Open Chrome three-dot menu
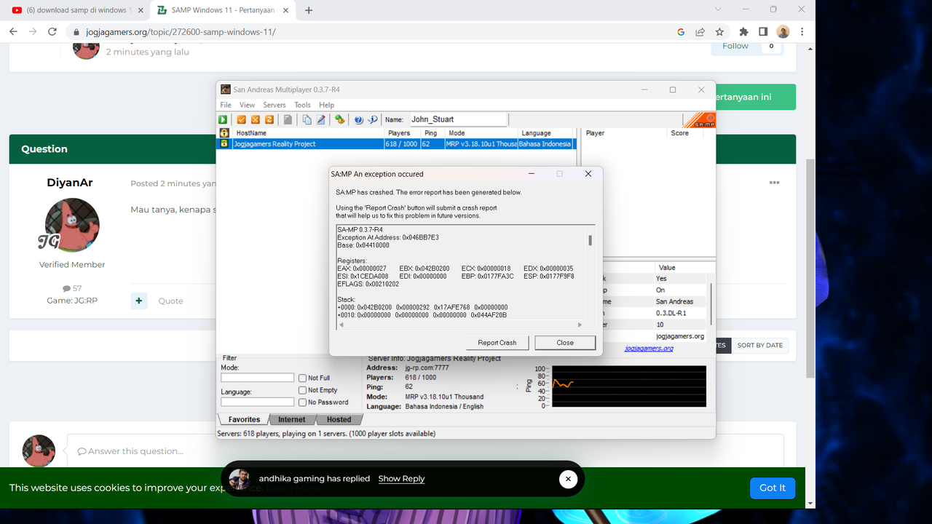Image resolution: width=932 pixels, height=524 pixels. click(x=802, y=32)
